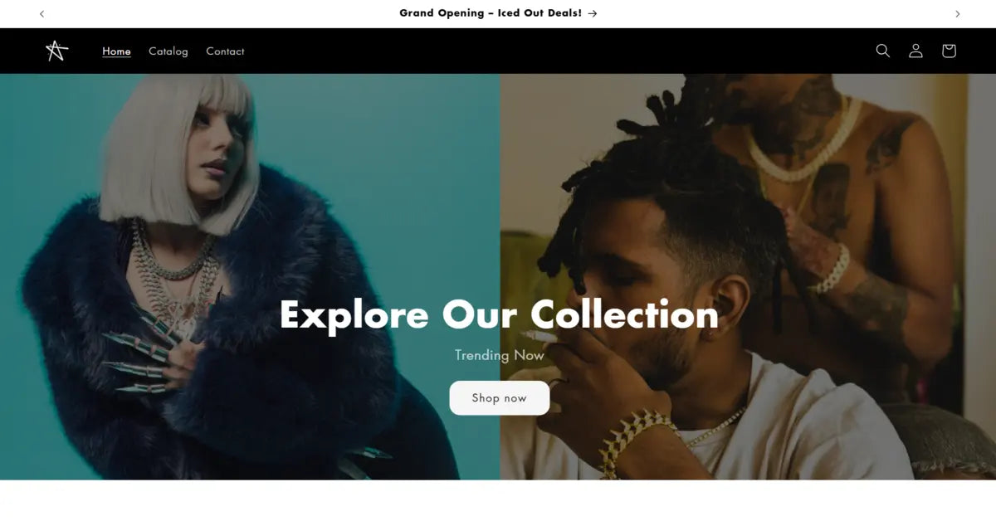Open the shopping cart bag icon
Viewport: 996px width, 521px height.
(949, 51)
